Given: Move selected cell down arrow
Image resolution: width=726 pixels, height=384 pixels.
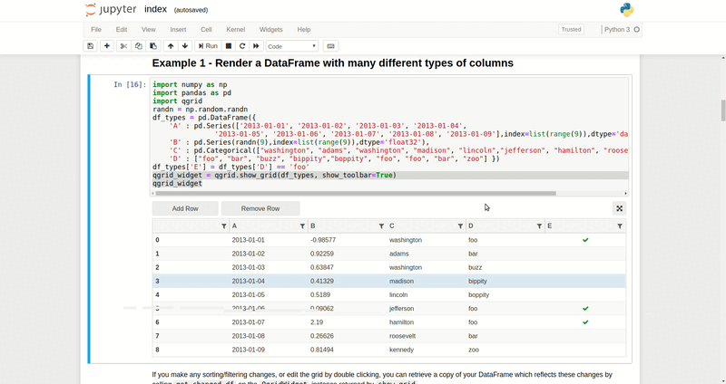Looking at the screenshot, I should tap(185, 46).
